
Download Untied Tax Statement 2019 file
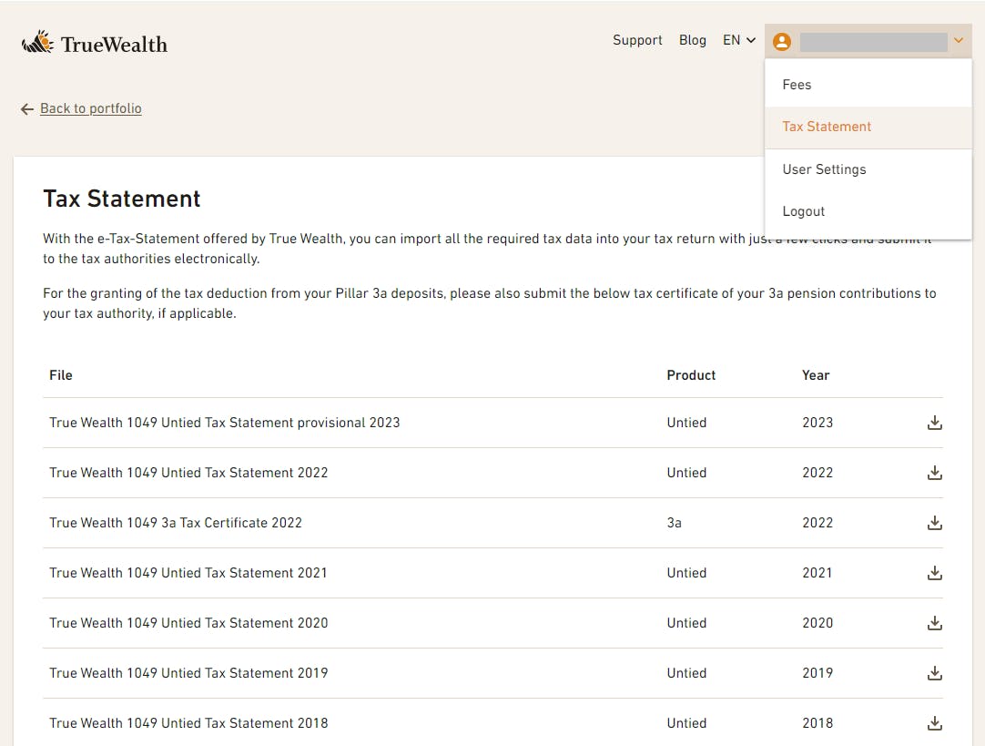pyautogui.click(x=934, y=673)
